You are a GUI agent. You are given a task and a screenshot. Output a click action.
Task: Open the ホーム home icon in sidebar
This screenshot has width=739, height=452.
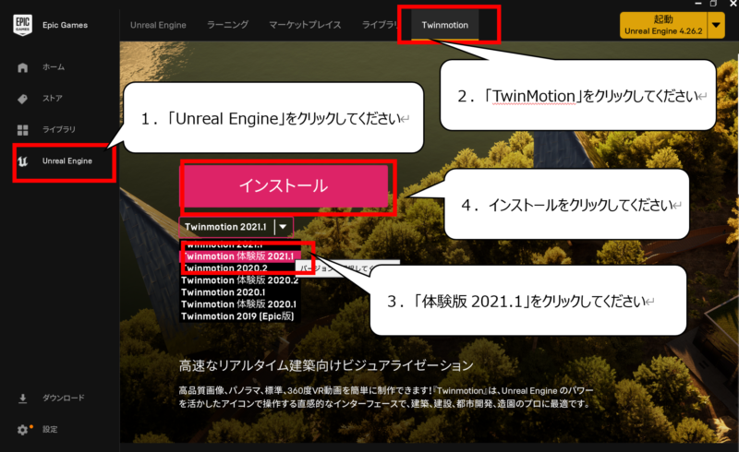pos(22,67)
